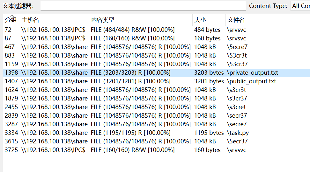Select the \5ecre7 file name
The image size is (310, 172).
coord(237,47)
